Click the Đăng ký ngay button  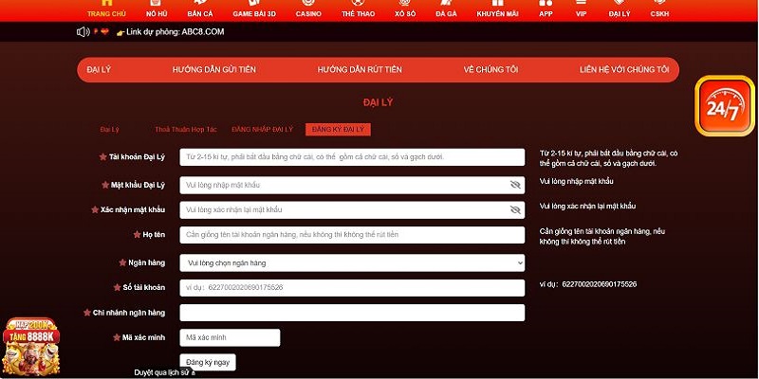point(207,362)
